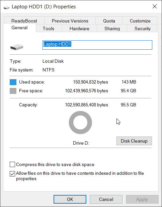The height and width of the screenshot is (207, 162).
Task: Click the large hard drive icon
Action: coord(17,47)
